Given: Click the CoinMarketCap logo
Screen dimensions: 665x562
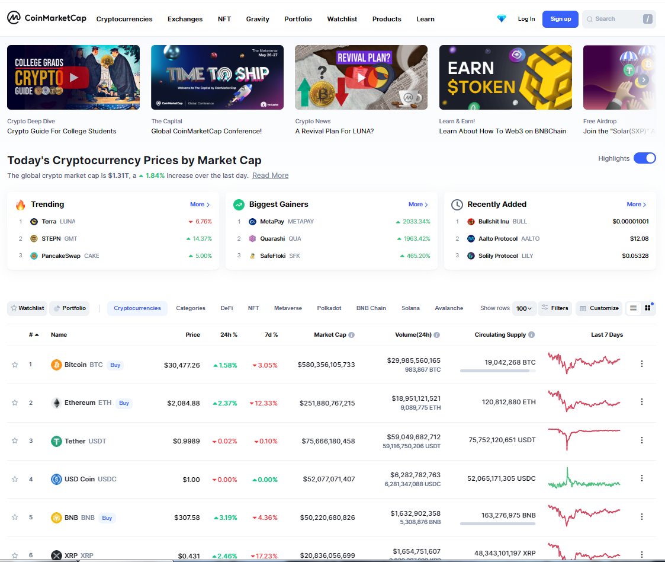Looking at the screenshot, I should 47,18.
